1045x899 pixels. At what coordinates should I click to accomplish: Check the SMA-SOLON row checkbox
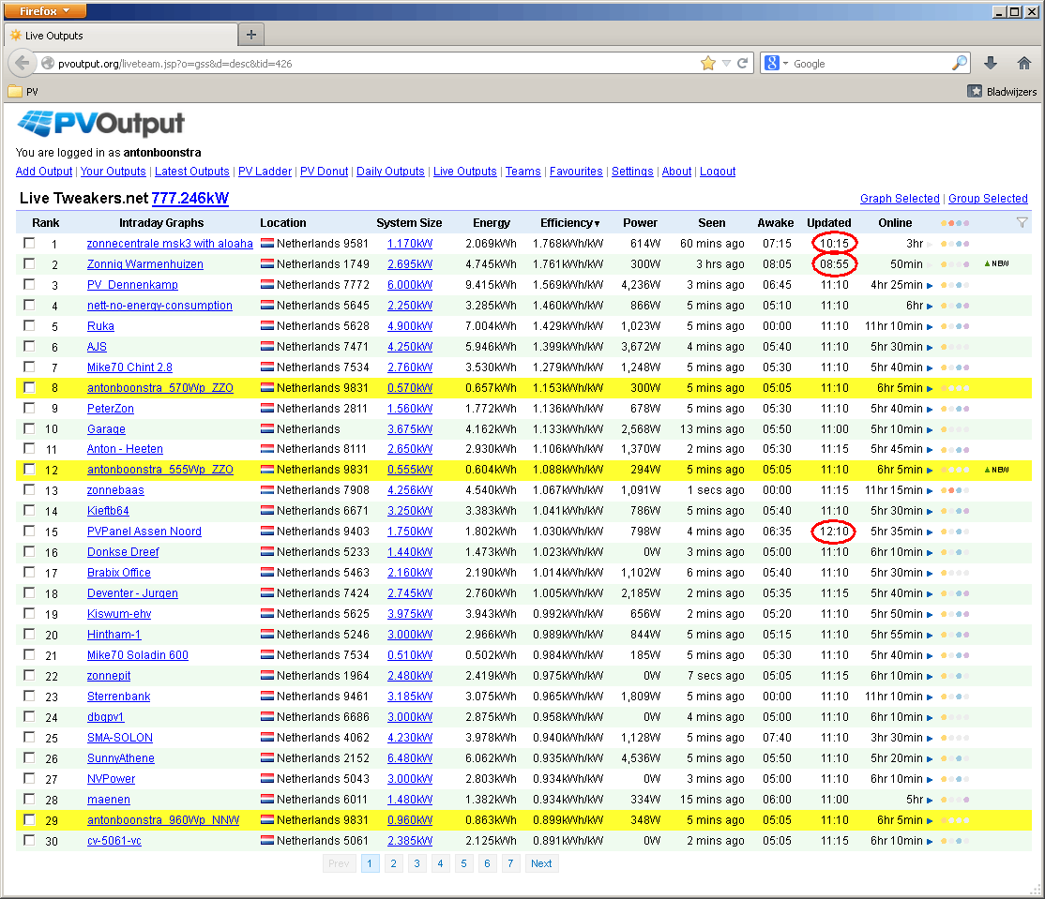tap(29, 737)
